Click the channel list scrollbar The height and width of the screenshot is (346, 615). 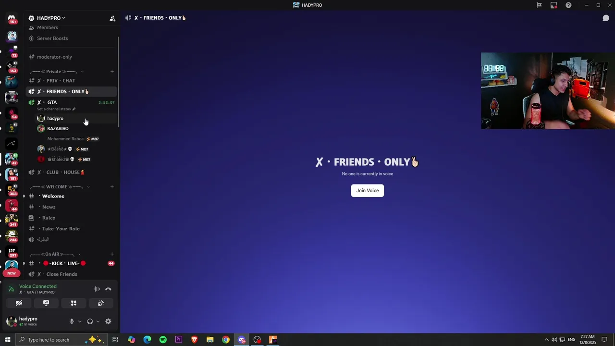tap(118, 82)
